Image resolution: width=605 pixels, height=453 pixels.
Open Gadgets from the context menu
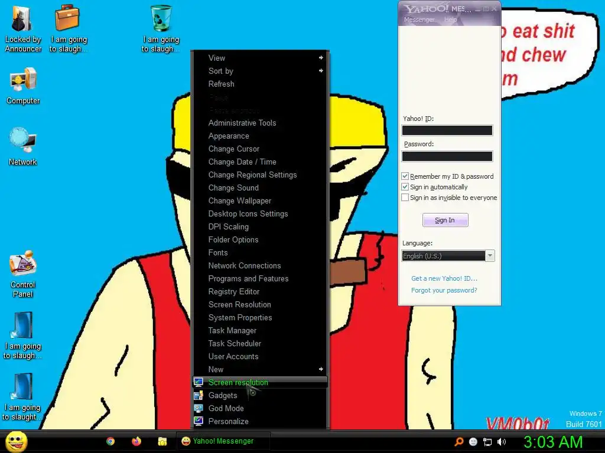[261, 395]
